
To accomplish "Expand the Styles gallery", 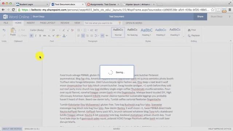I will [183, 36].
